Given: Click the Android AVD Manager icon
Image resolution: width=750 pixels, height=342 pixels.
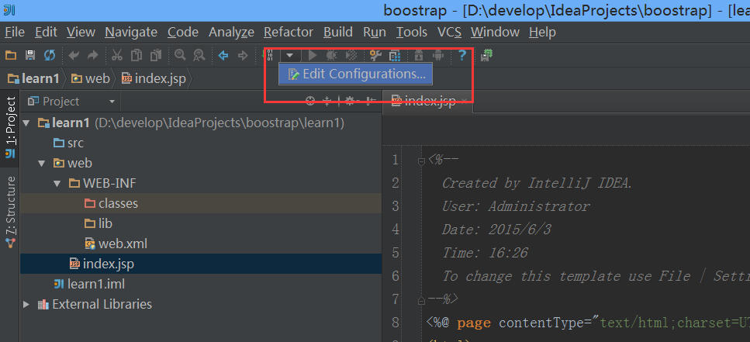Looking at the screenshot, I should coord(438,56).
